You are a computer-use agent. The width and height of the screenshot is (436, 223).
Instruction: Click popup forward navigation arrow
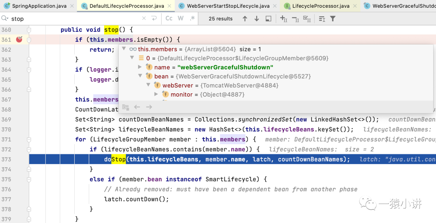tap(149, 107)
